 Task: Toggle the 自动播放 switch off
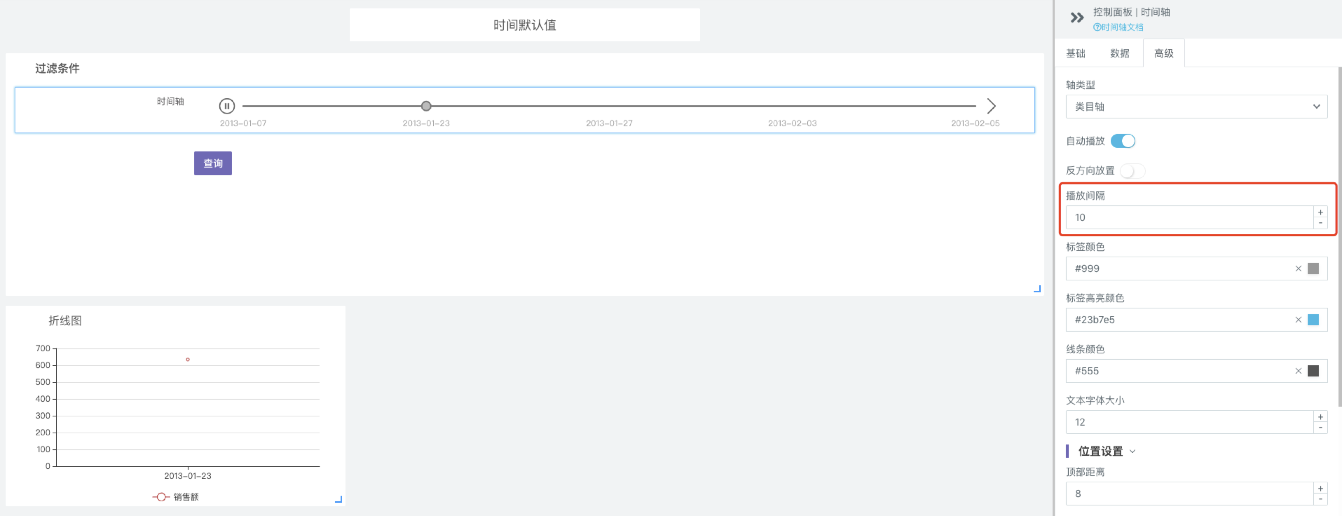pyautogui.click(x=1123, y=141)
